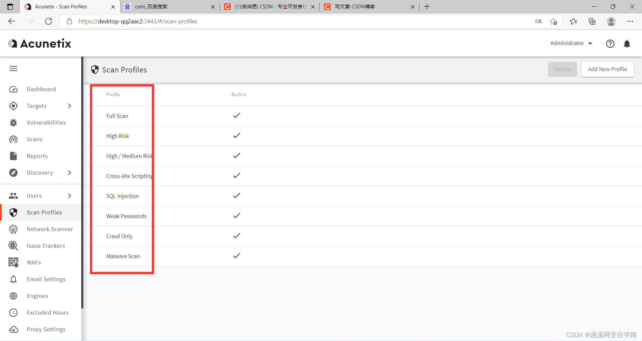This screenshot has height=341, width=642.
Task: Click the Engines chip icon
Action: [13, 296]
